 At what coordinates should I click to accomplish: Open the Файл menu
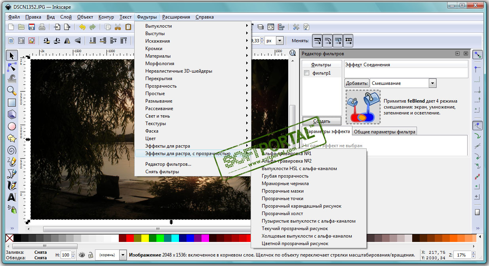click(14, 17)
